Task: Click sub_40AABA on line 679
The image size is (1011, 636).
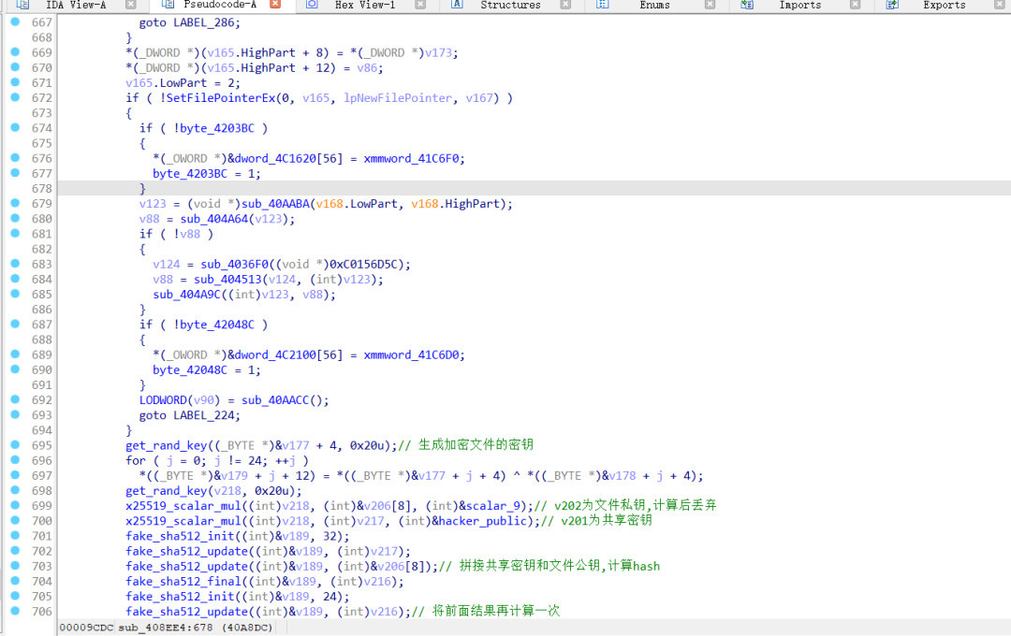Action: (x=275, y=204)
